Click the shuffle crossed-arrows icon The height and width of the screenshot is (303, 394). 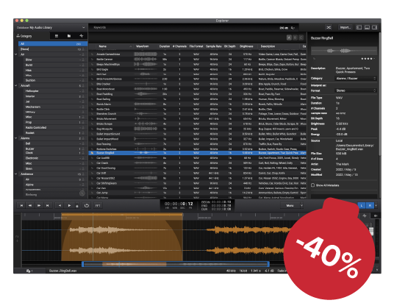329,27
